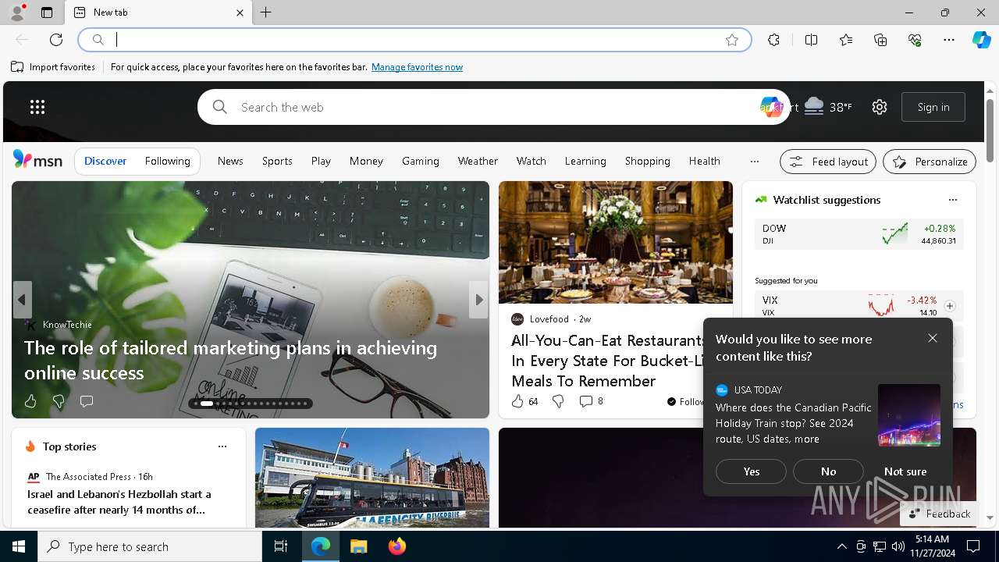Open Israel Hezbollah ceasefire story
999x562 pixels.
[x=119, y=502]
